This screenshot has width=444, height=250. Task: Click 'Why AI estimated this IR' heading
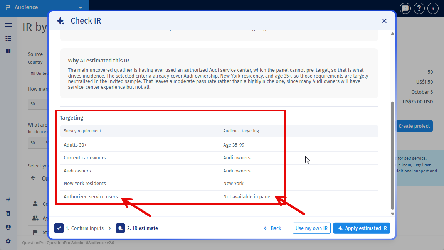[x=99, y=61]
